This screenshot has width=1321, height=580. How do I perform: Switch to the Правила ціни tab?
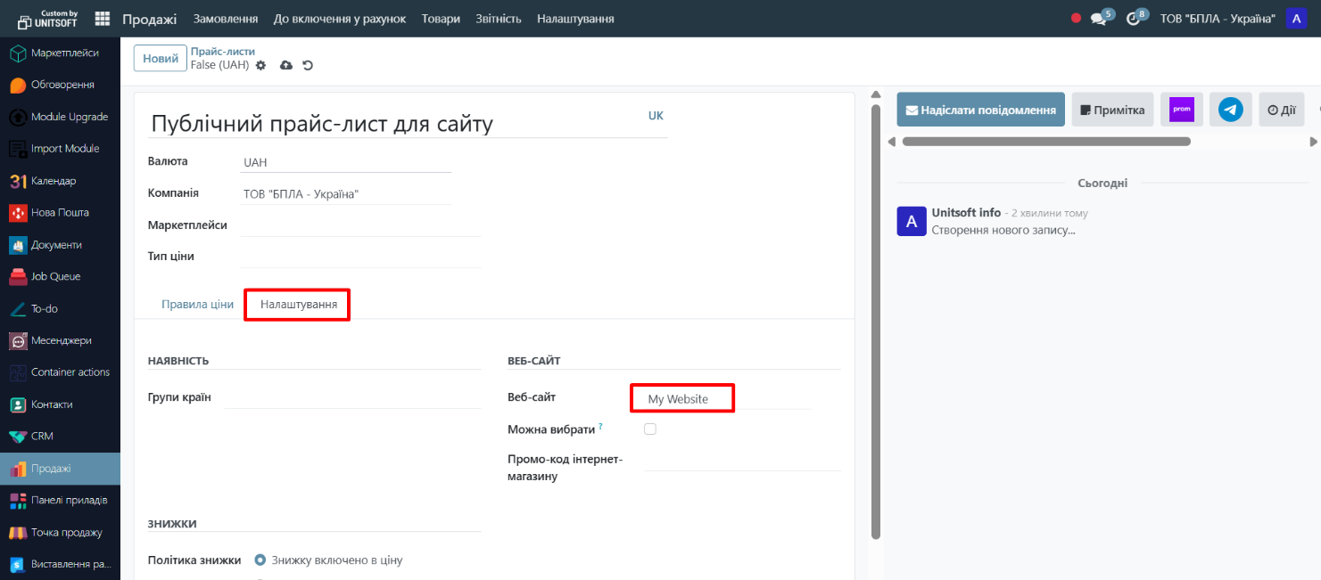(x=197, y=304)
